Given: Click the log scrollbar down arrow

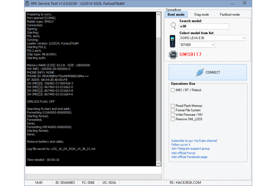Looking at the screenshot, I should pos(158,163).
